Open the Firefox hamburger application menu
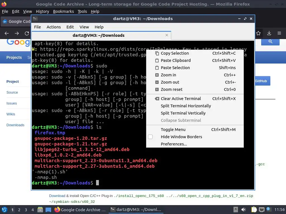 279,33
